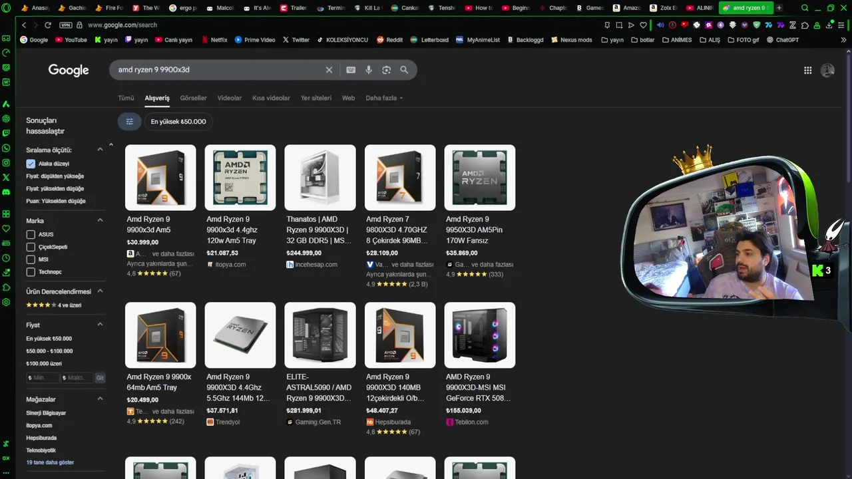Filter by 4 ve üzeri stars

click(54, 305)
